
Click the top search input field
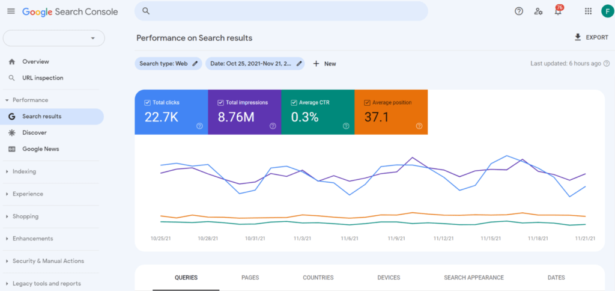coord(282,11)
